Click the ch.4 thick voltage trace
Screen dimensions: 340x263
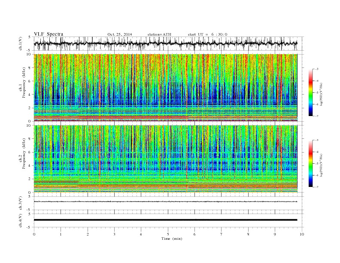coord(166,220)
